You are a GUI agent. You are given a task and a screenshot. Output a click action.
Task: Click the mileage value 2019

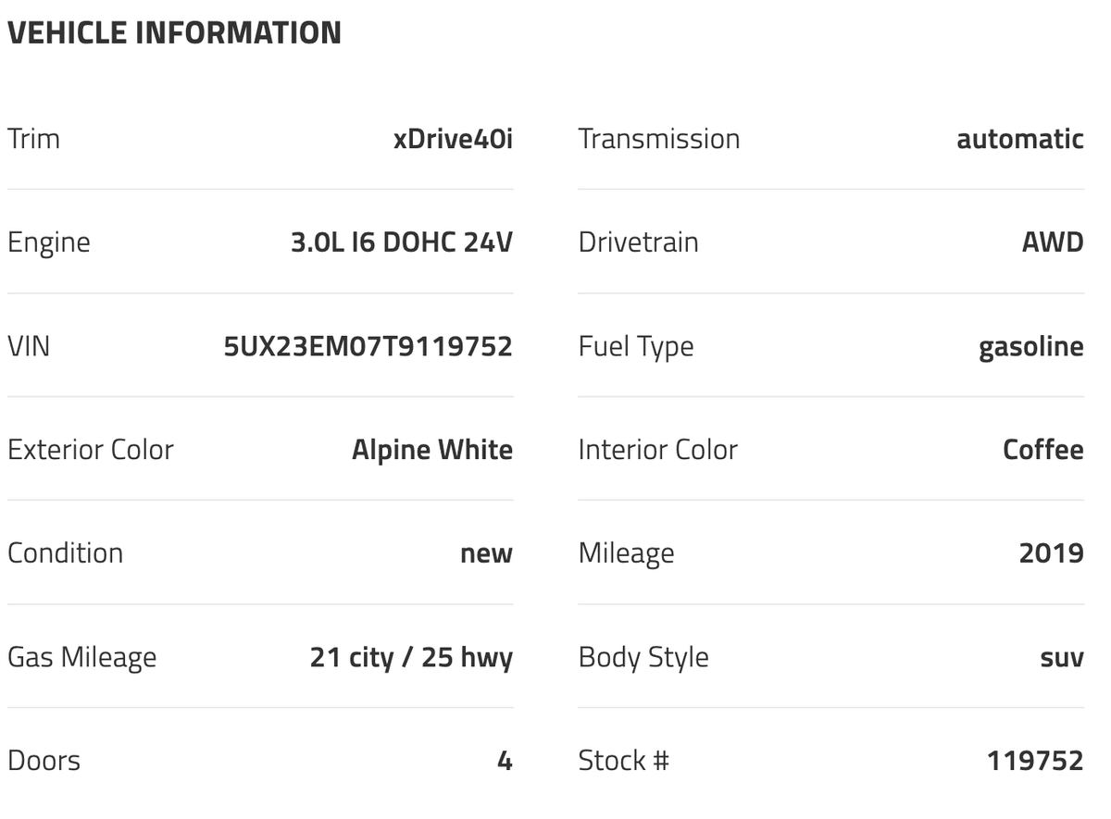(1051, 553)
